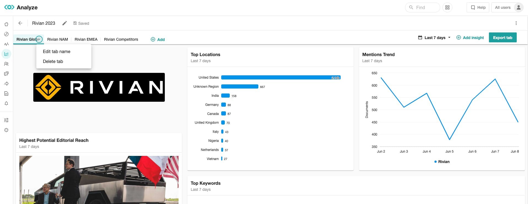Open the alerts bell icon in sidebar
Viewport: 528px width, 204px height.
(6, 103)
